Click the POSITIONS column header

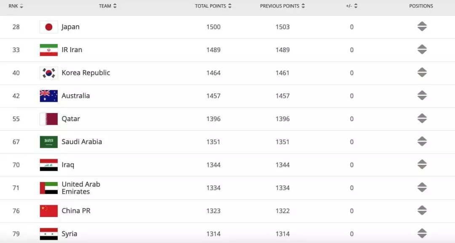pyautogui.click(x=421, y=6)
